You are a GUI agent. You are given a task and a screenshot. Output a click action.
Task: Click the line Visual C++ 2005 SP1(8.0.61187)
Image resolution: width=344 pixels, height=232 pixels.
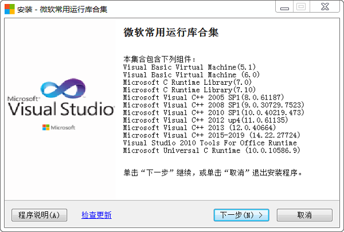[204, 97]
